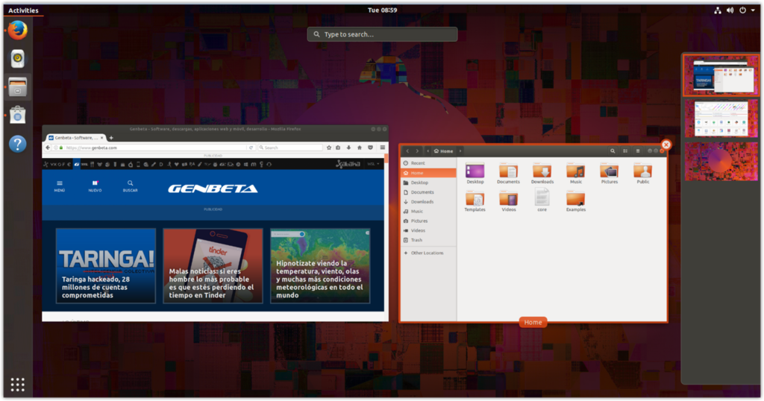The width and height of the screenshot is (764, 401).
Task: Click the reload button in Firefox URL bar
Action: 251,148
